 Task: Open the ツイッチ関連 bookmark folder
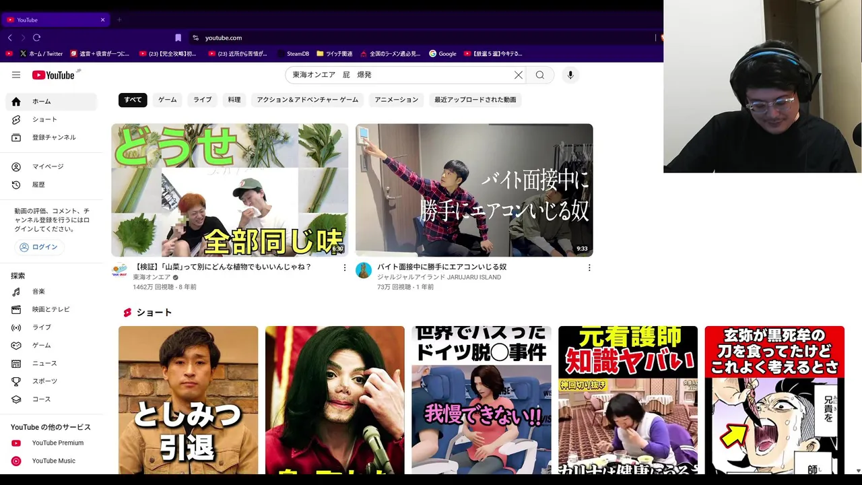coord(334,54)
